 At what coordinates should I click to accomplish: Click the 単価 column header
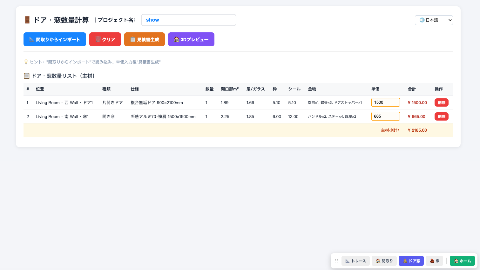[x=375, y=89]
